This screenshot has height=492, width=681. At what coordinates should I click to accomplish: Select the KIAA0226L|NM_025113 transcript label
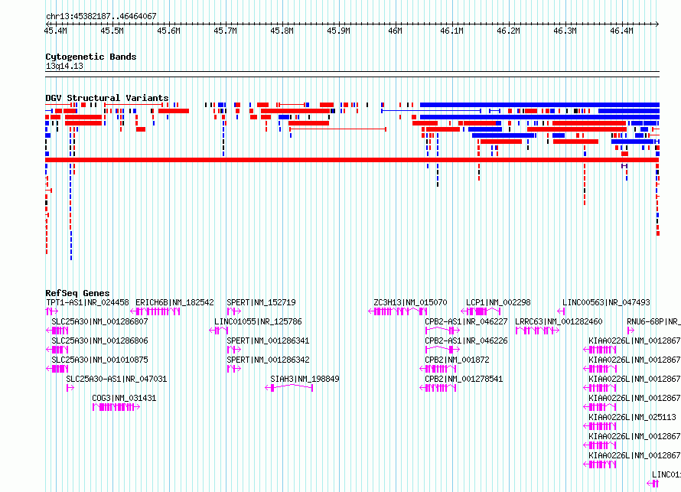[632, 417]
